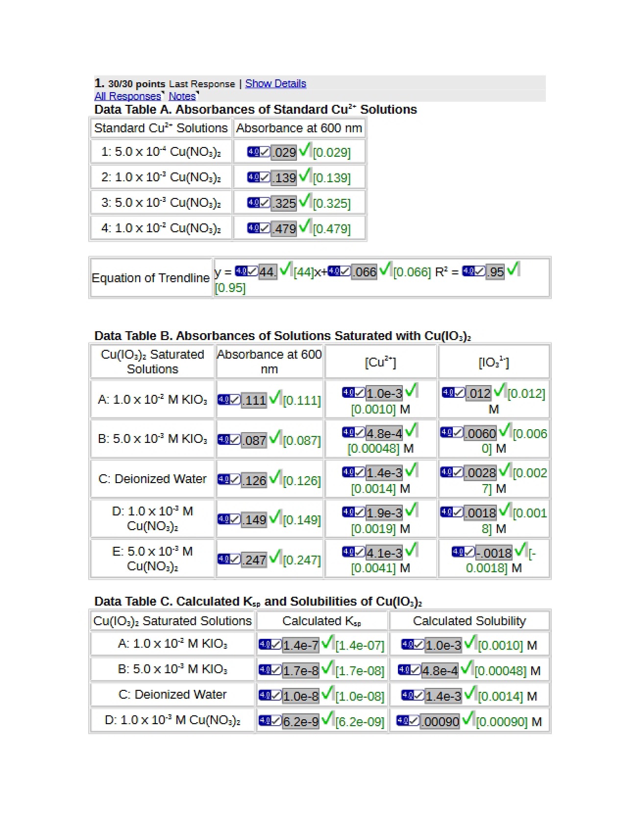Click the .029 absorbance input for solution 1
640x829 pixels.
pyautogui.click(x=284, y=152)
